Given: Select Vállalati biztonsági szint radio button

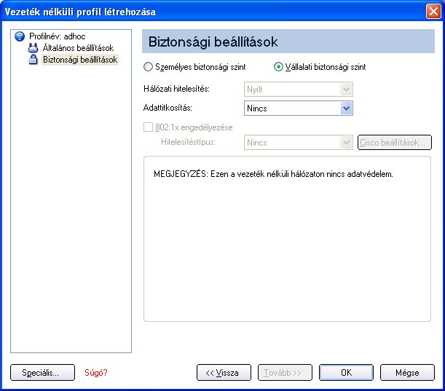Looking at the screenshot, I should coord(278,67).
